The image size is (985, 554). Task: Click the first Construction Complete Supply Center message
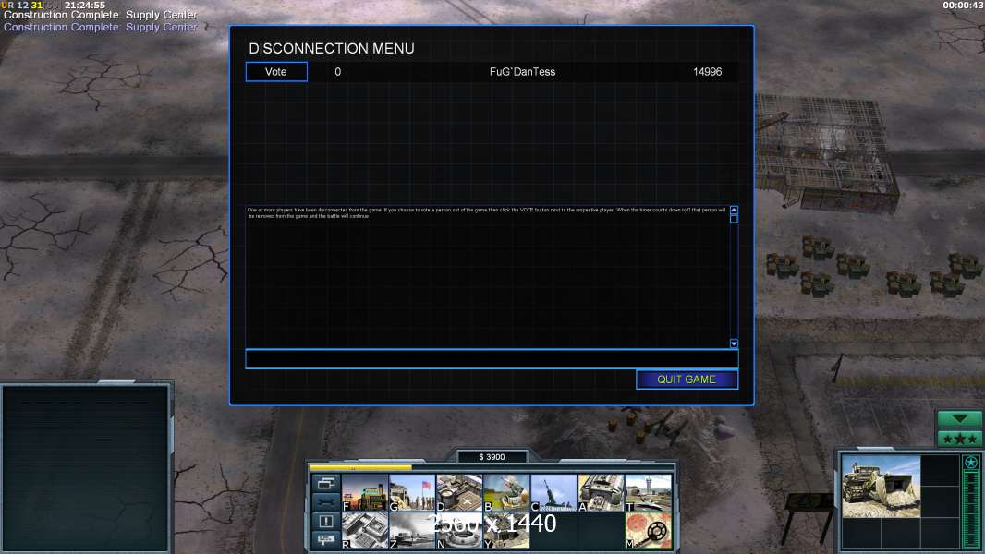click(x=101, y=15)
